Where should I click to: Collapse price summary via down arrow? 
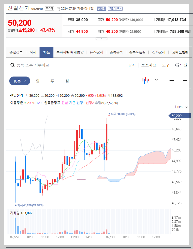pyautogui.click(x=101, y=38)
